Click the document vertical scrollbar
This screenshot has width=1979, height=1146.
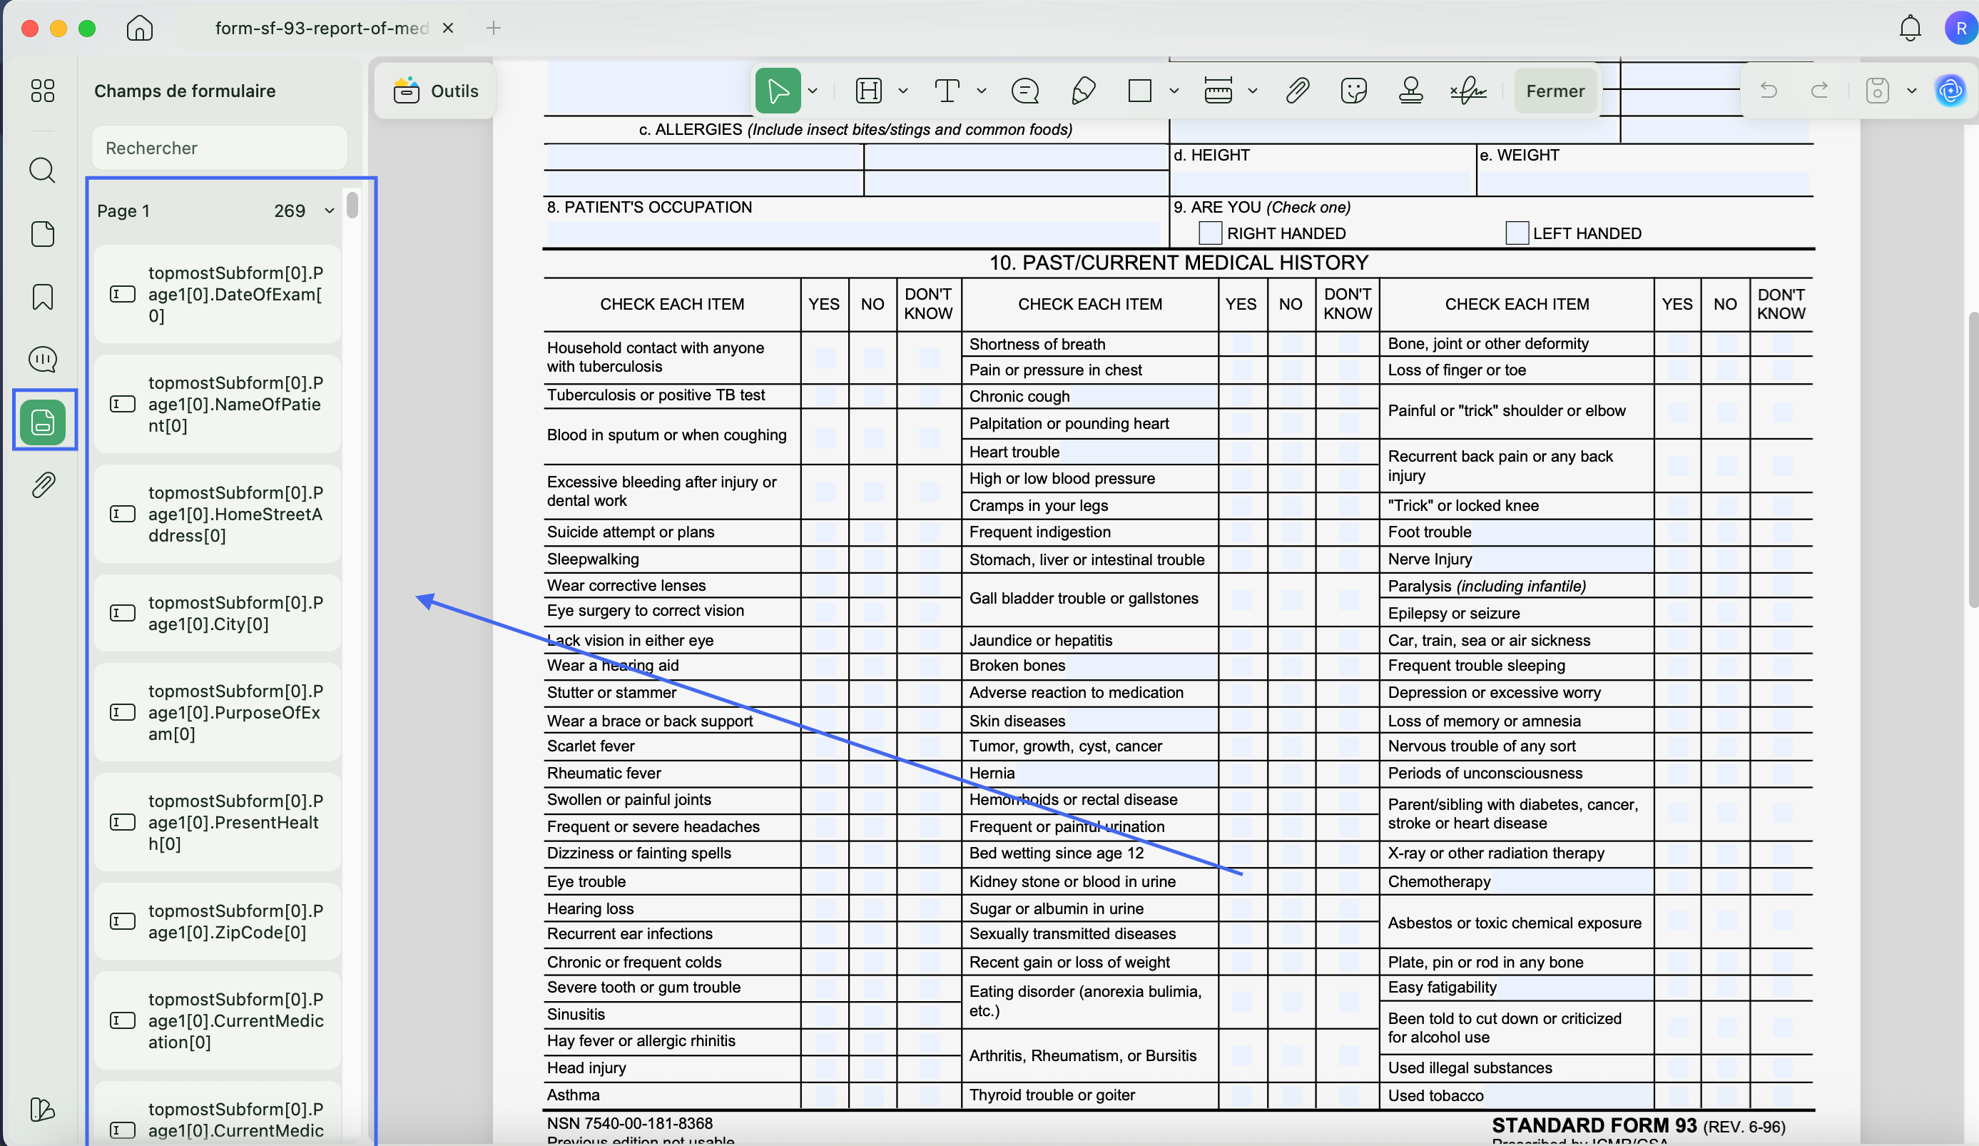[1973, 460]
